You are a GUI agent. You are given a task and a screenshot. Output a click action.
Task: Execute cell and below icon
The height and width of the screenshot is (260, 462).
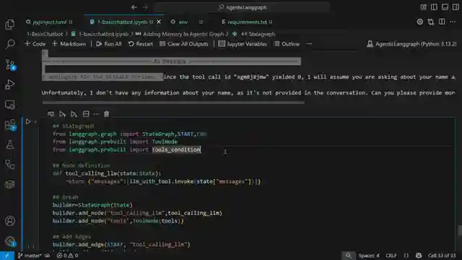[x=74, y=114]
